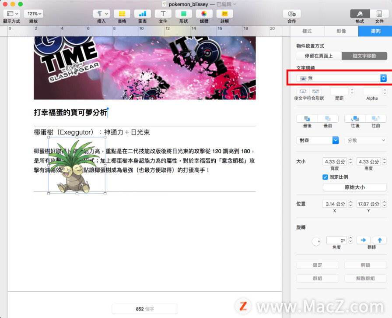Move object backward with 往後
Image resolution: width=392 pixels, height=318 pixels.
[x=355, y=118]
